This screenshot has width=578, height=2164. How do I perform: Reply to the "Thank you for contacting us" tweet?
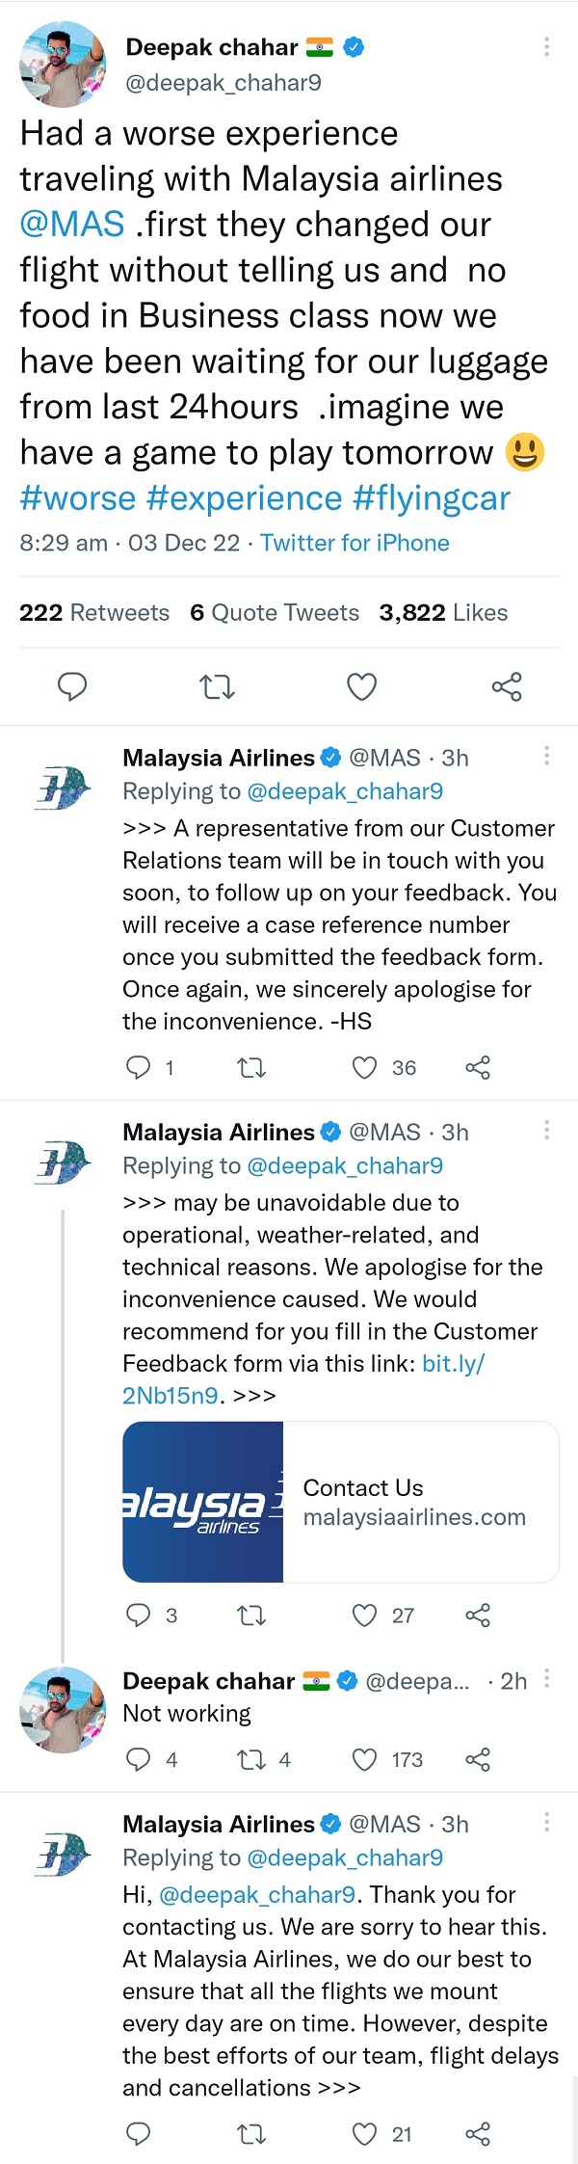pos(139,2134)
